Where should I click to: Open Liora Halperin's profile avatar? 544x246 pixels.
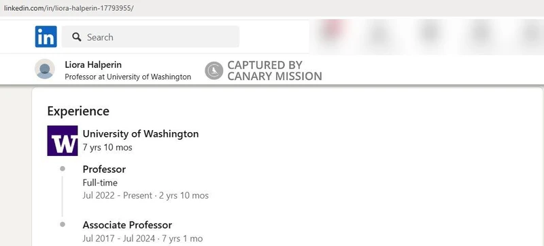(45, 69)
